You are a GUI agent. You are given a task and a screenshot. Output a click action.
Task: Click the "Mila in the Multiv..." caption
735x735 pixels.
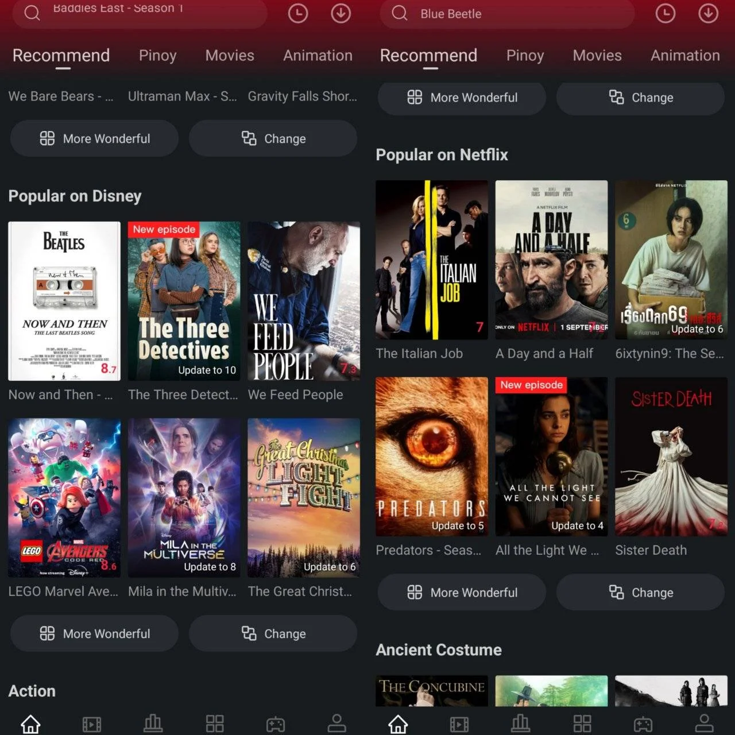coord(182,591)
